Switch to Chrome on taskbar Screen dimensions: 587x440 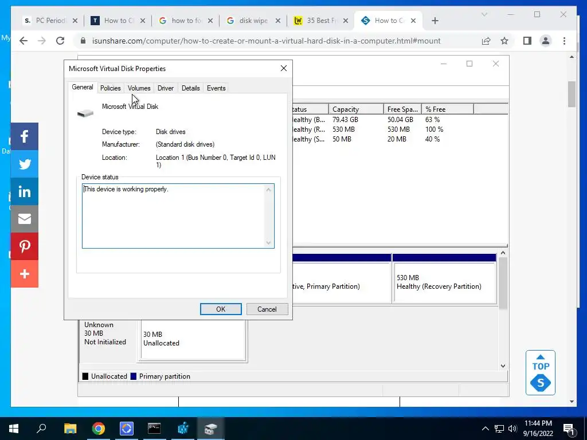[x=98, y=429]
